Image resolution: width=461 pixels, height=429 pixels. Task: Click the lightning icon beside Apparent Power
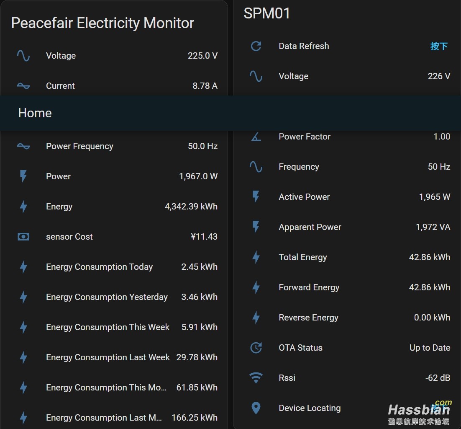coord(256,227)
